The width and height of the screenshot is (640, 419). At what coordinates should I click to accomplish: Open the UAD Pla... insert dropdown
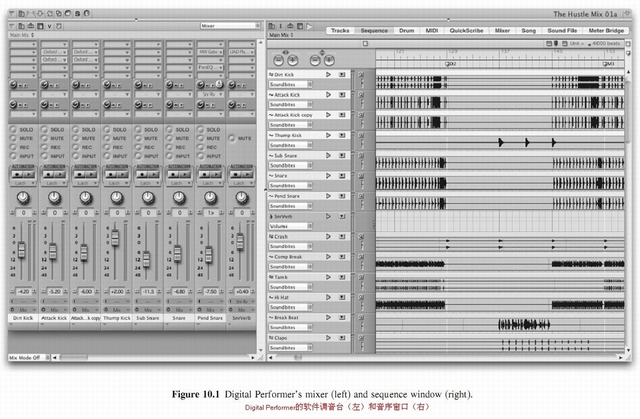242,52
